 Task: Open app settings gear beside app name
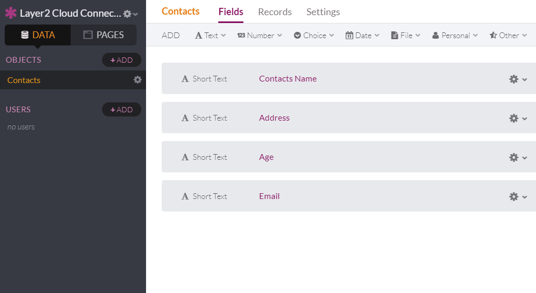[128, 14]
